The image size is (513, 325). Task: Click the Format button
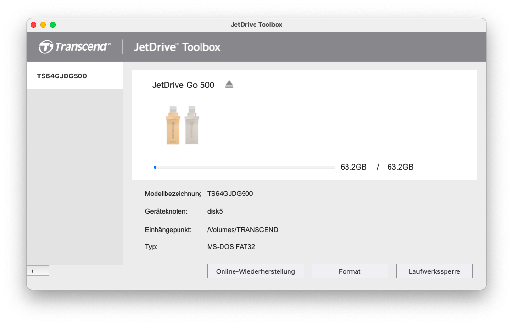(349, 271)
